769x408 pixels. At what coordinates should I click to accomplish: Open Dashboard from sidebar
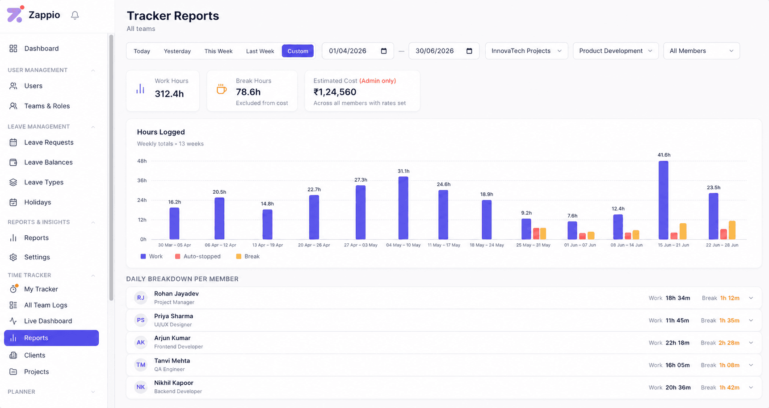click(x=51, y=48)
